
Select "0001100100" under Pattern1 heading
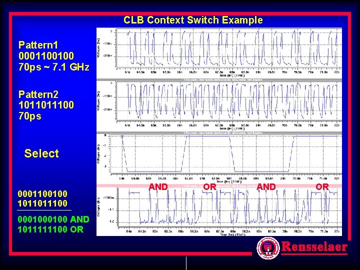(46, 56)
